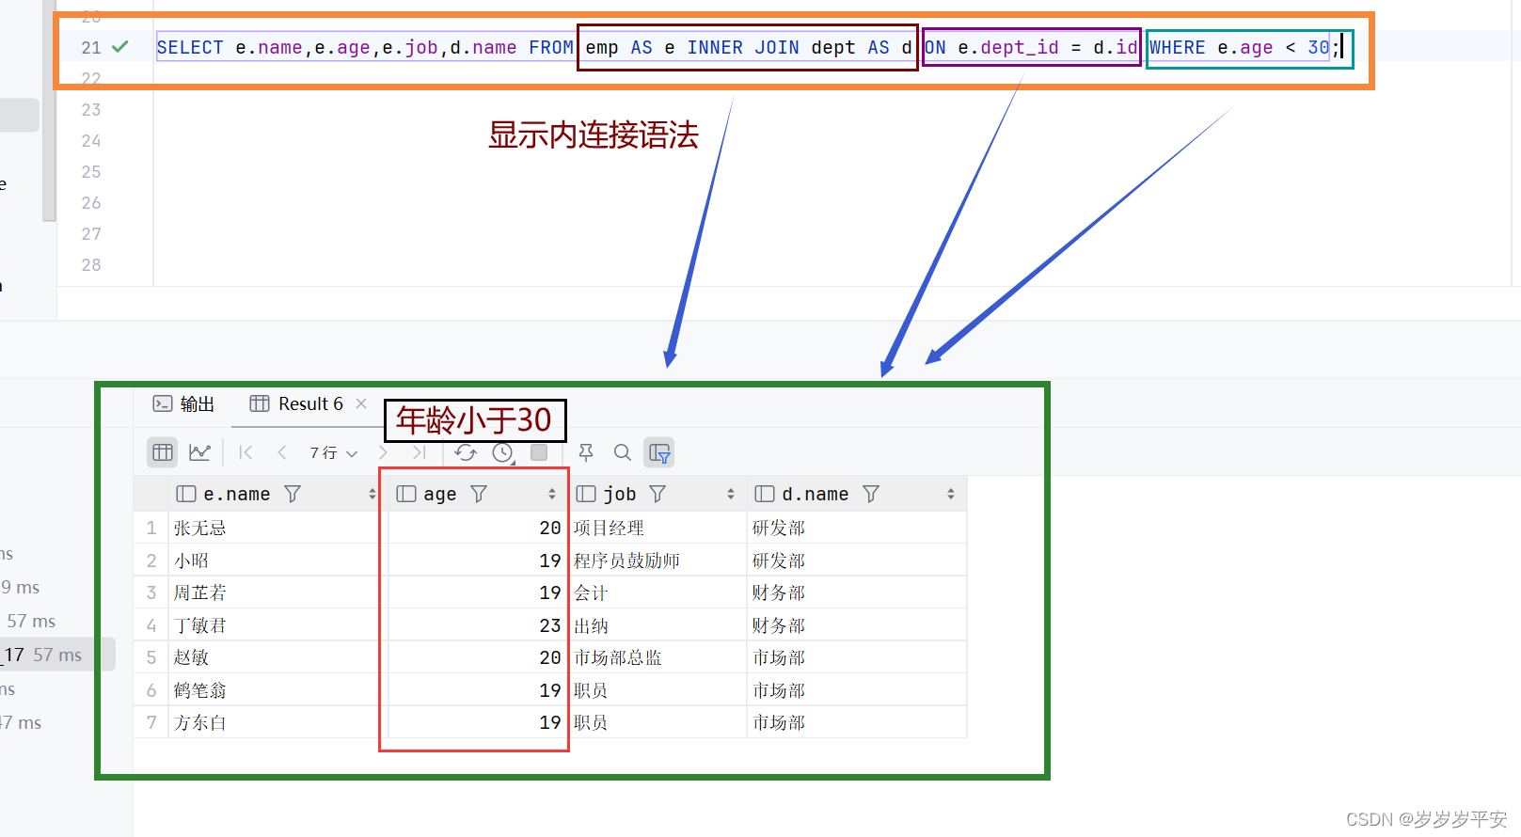Click the INNER JOIN keywords in query
The image size is (1521, 837).
coord(743,47)
